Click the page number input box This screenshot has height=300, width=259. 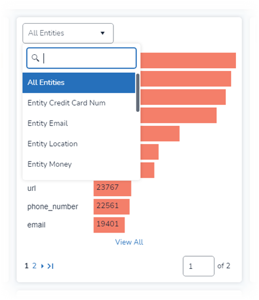tap(199, 266)
